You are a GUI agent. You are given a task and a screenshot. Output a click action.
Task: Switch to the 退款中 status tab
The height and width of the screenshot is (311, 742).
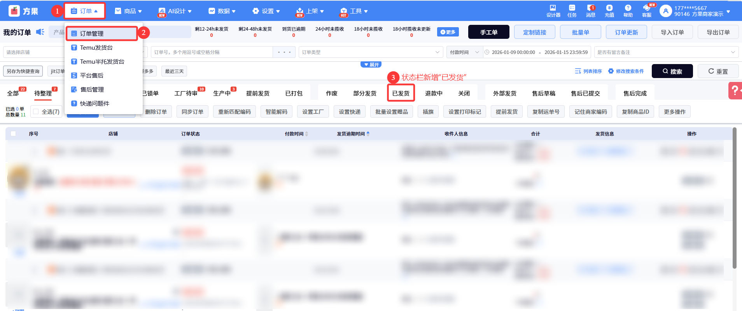(434, 93)
